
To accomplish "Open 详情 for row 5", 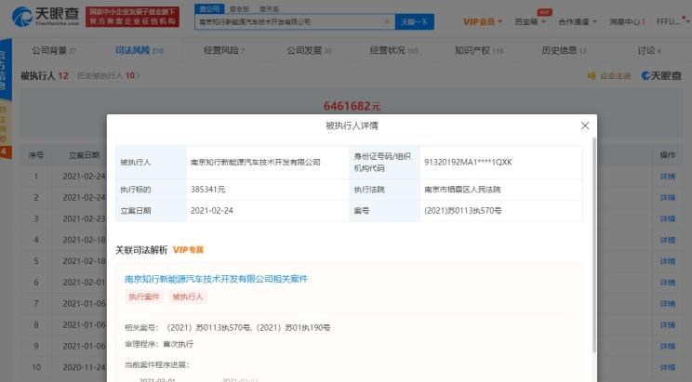I will coord(667,261).
